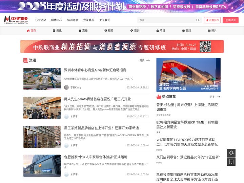Click the building icon beside 项目
The width and height of the screenshot is (244, 183).
click(158, 30)
